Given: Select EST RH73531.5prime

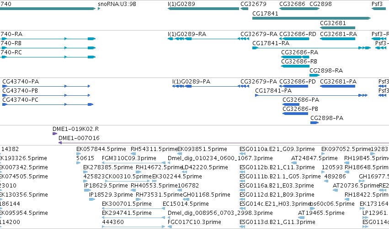Looking at the screenshot, I should tap(139, 199).
